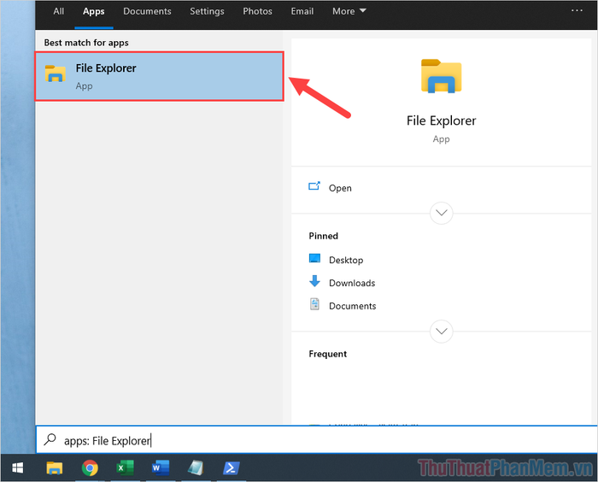Launch Google Chrome from the taskbar

click(90, 467)
